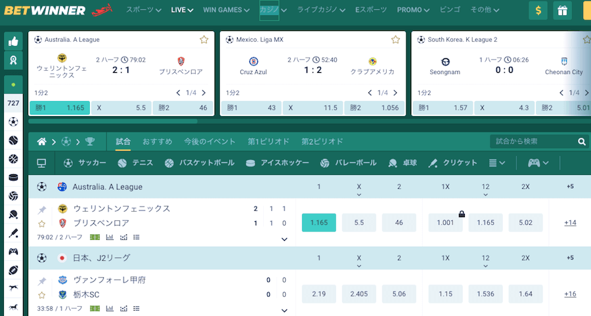The image size is (591, 316).
Task: Select 勝1 1.57 on K League 2 card
Action: 443,108
